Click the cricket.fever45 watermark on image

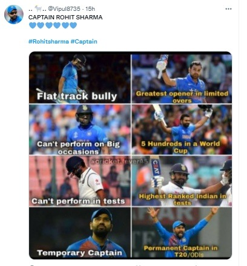[120, 161]
